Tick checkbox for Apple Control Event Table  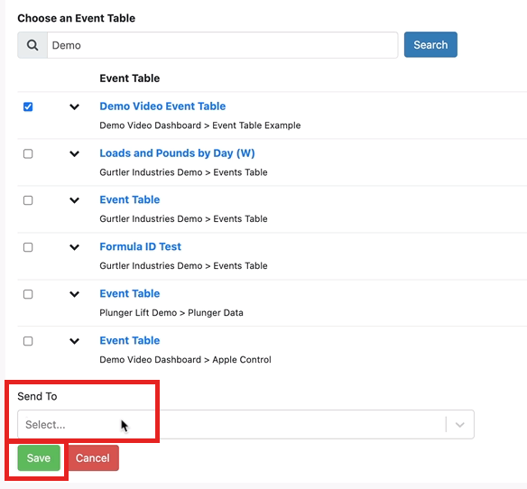[28, 341]
